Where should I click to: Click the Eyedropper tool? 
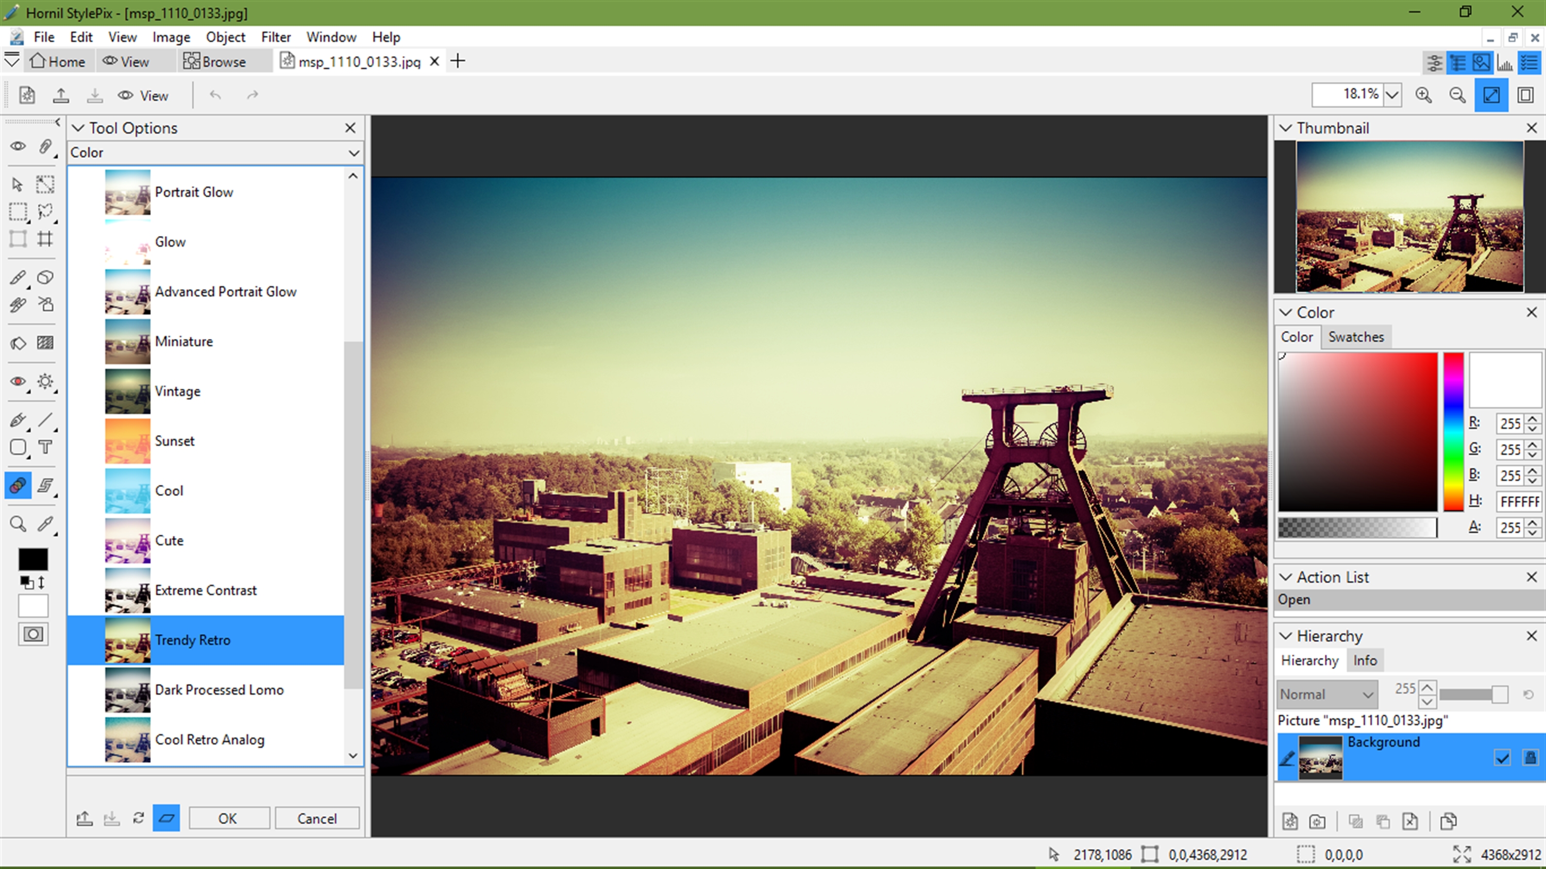tap(45, 524)
